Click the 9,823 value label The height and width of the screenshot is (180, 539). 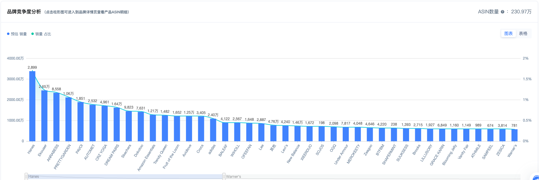(129, 107)
